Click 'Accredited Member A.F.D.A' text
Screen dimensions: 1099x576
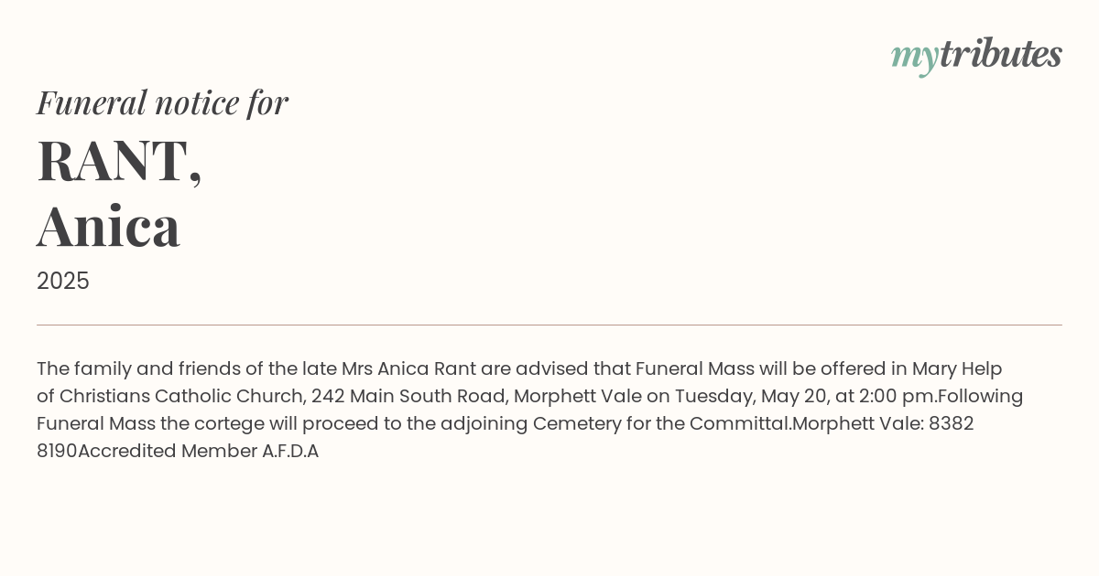pyautogui.click(x=199, y=451)
